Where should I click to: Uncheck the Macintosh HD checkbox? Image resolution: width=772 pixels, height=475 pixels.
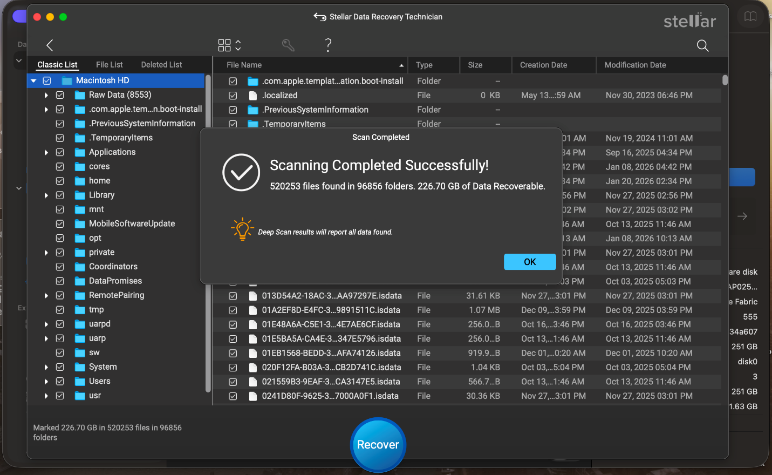click(47, 80)
